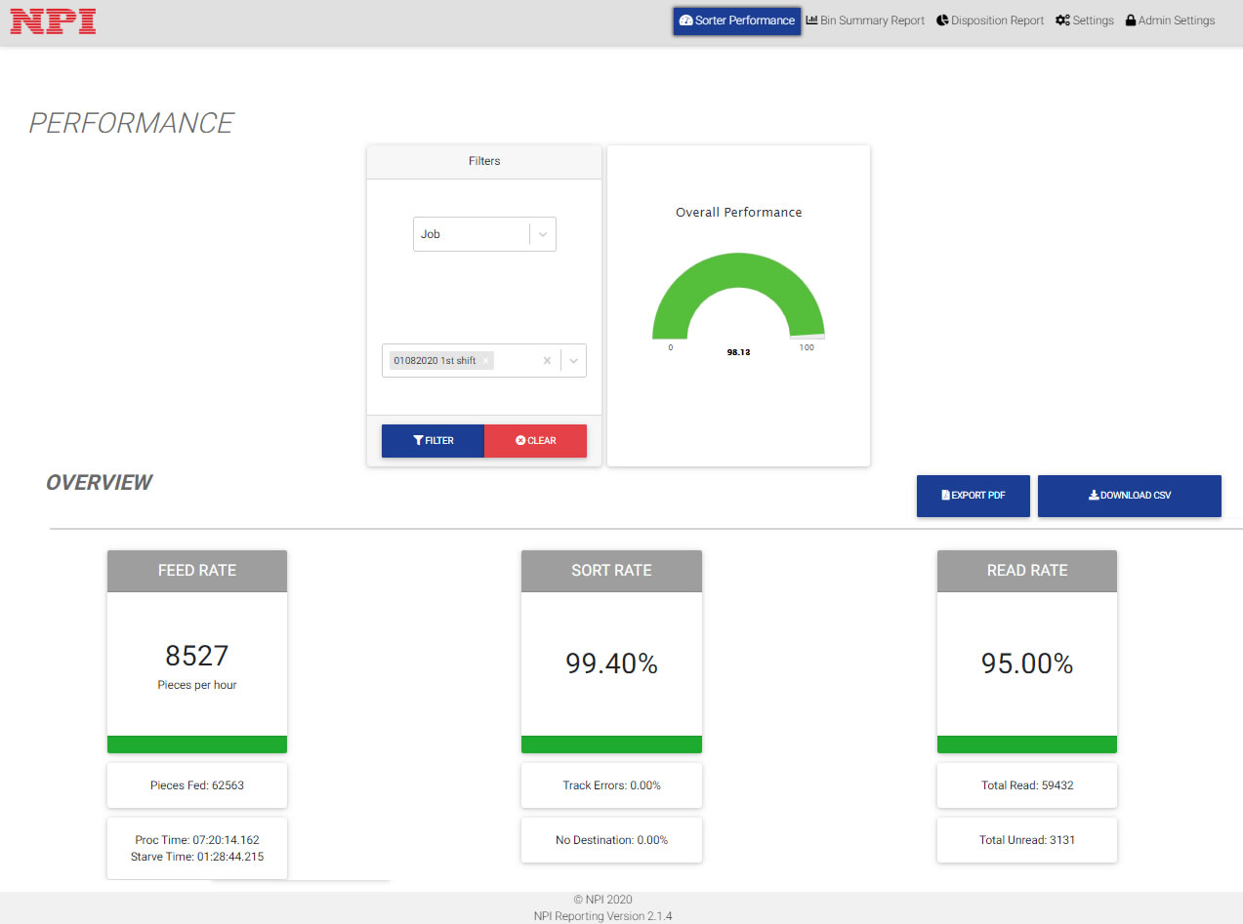Expand the Job filter type dropdown
Image resolution: width=1243 pixels, height=924 pixels.
[543, 234]
